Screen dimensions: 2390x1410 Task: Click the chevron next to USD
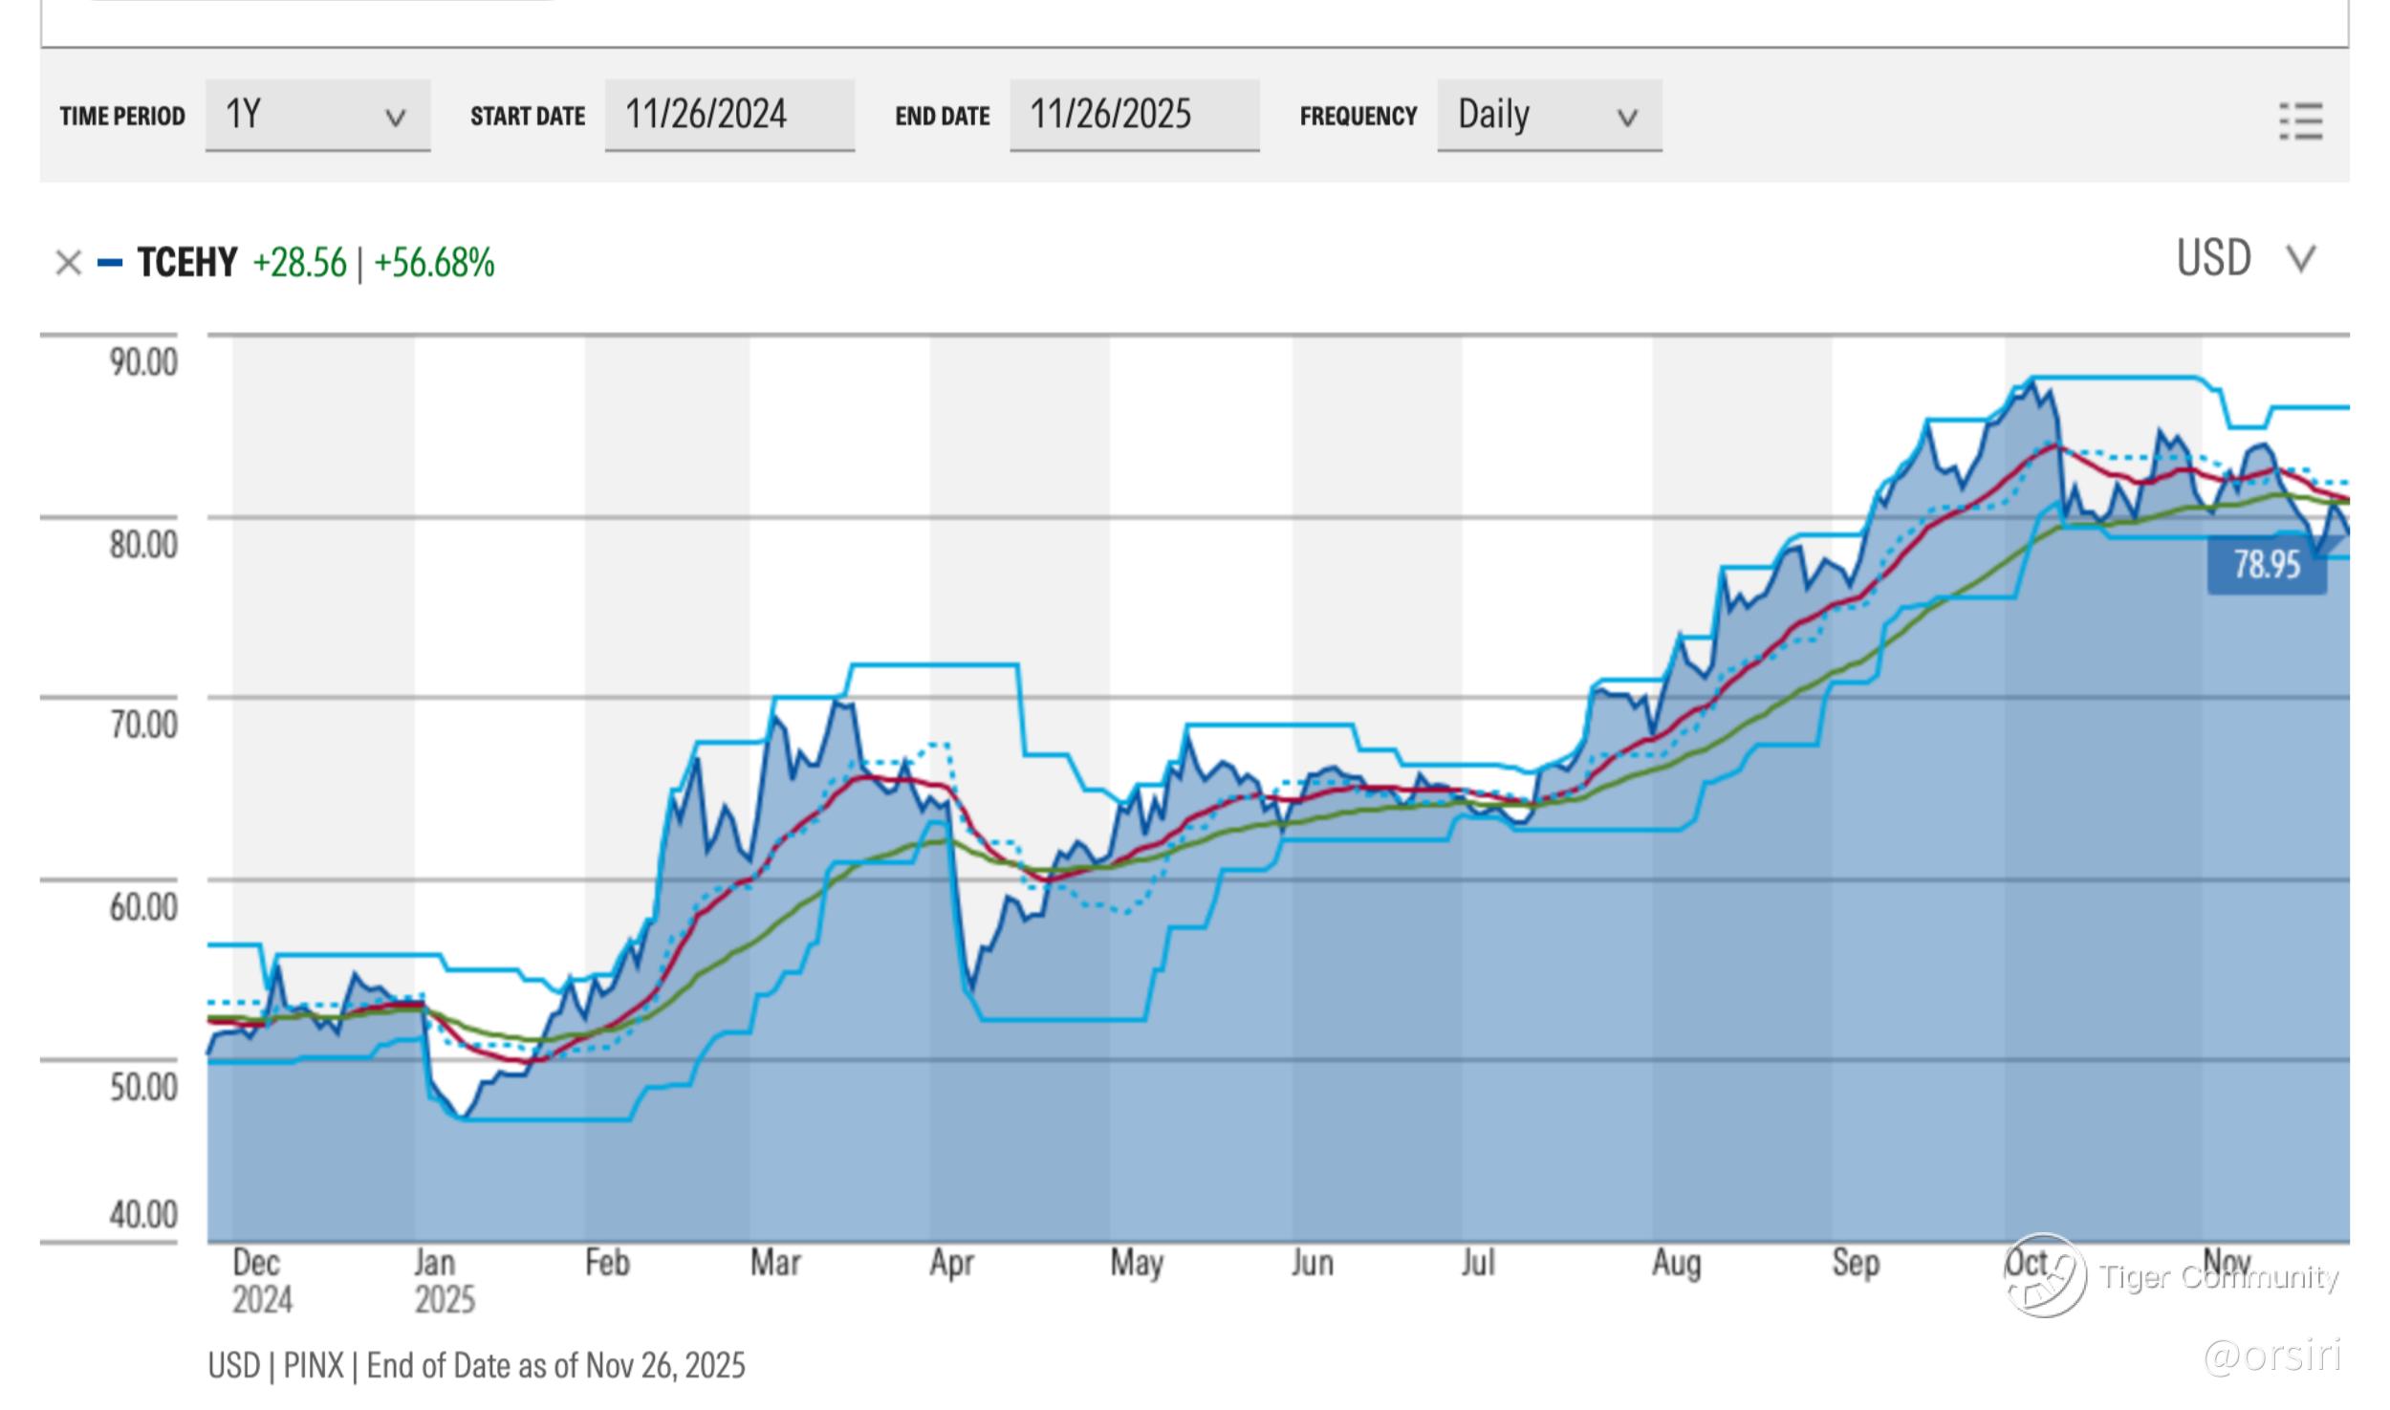coord(2300,258)
